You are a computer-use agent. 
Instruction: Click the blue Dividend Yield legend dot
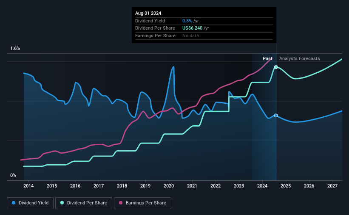coord(14,203)
